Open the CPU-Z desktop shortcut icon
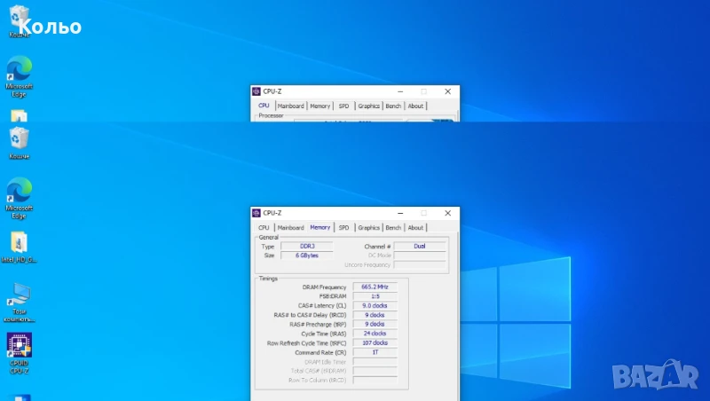710x401 pixels. tap(20, 346)
